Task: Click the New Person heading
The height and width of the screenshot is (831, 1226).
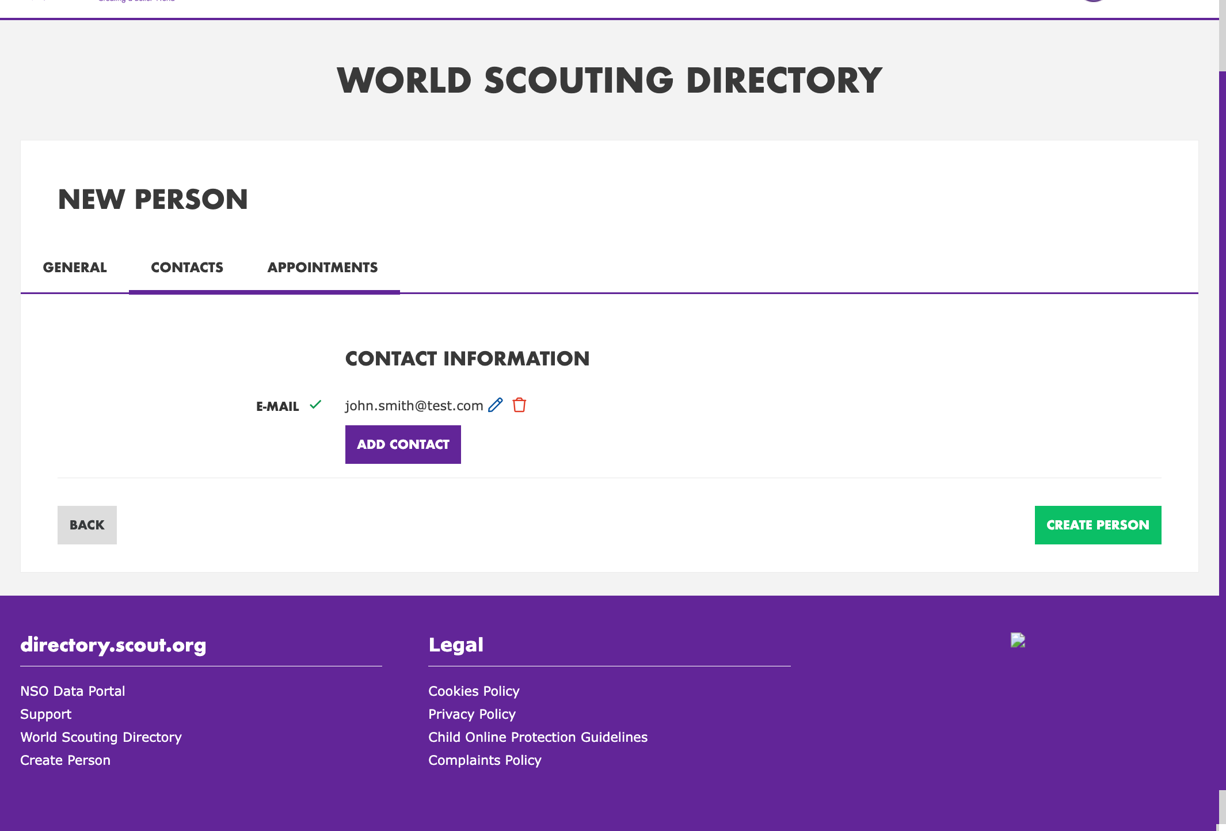Action: point(153,200)
